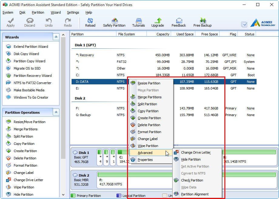Reload disk information with toolbar icon
279x199 pixels.
90,22
